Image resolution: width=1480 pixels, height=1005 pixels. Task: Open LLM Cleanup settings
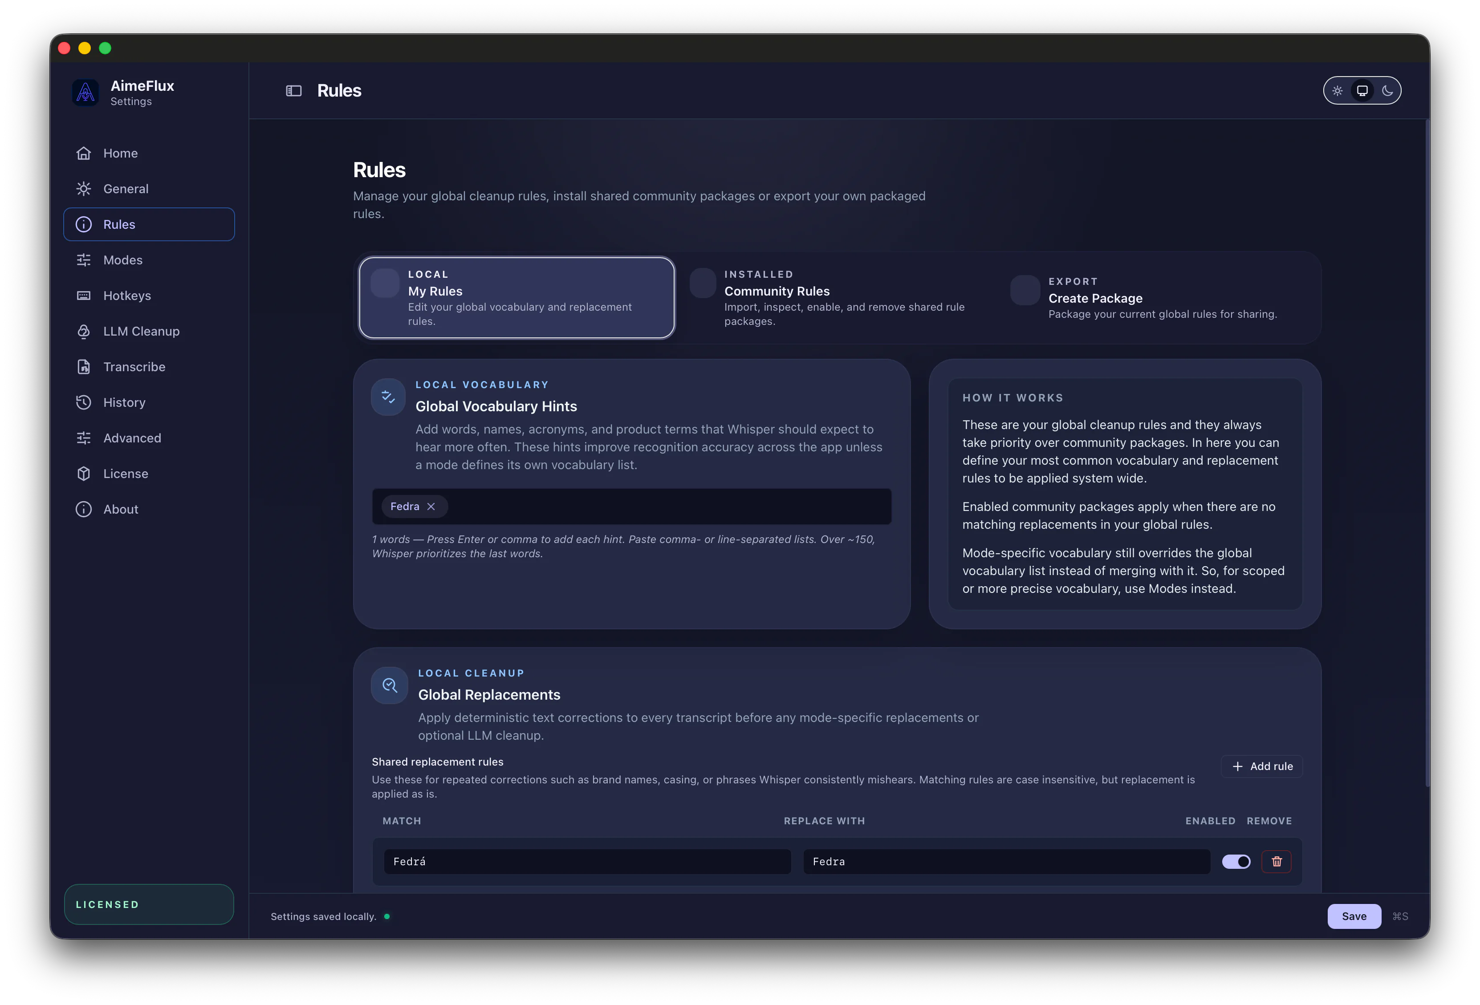pos(149,332)
